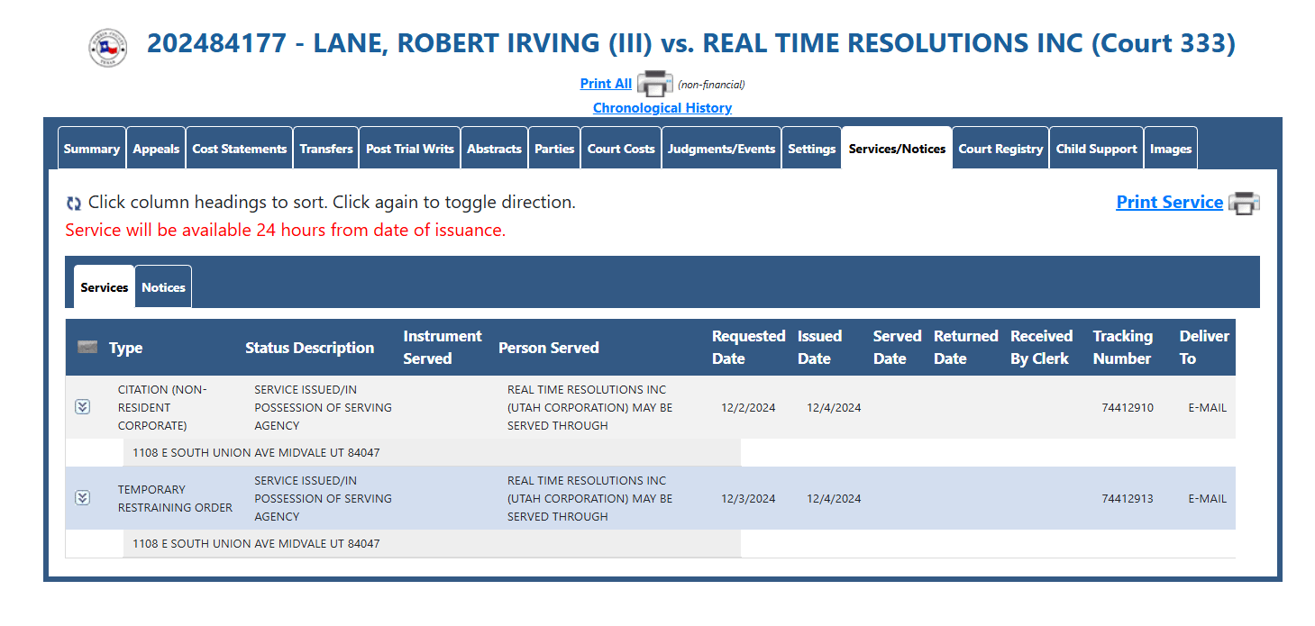Open the Abstracts tab
Screen dimensions: 1315x626
[x=494, y=149]
